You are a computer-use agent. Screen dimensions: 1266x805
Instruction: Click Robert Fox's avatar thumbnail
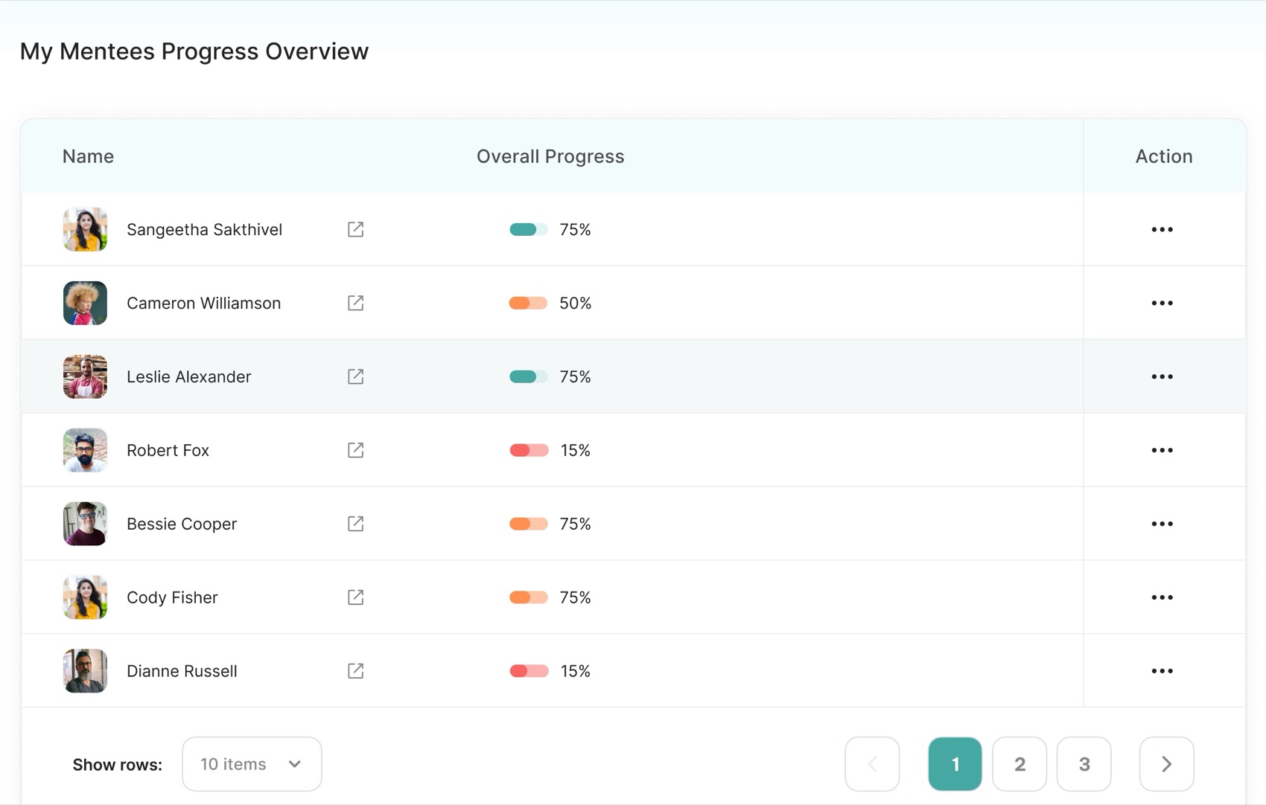[85, 450]
